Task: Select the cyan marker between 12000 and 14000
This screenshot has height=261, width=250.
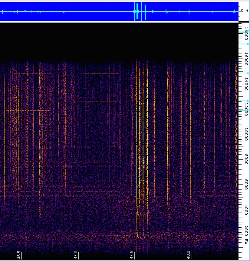Action: 244,101
